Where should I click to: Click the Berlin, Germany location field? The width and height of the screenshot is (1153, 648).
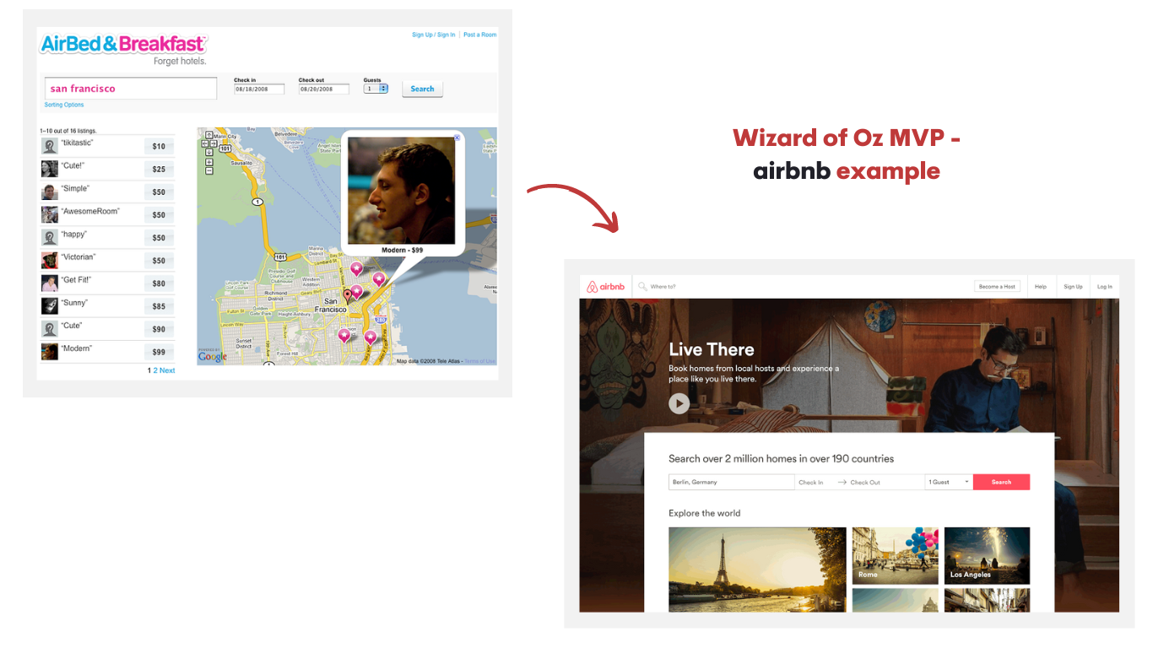(x=732, y=483)
